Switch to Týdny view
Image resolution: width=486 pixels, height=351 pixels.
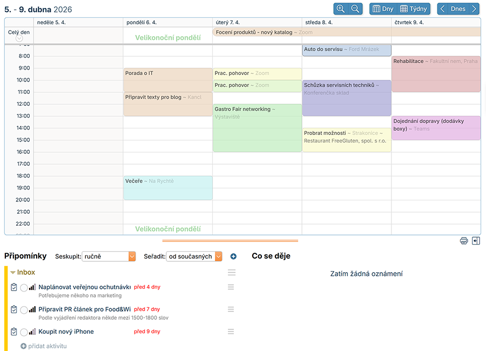(x=414, y=9)
